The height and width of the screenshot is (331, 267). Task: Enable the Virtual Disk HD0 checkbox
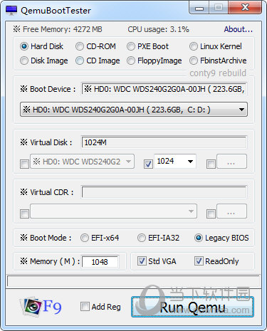[24, 164]
